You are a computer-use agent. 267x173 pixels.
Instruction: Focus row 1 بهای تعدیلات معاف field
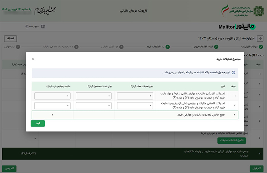click(135, 96)
